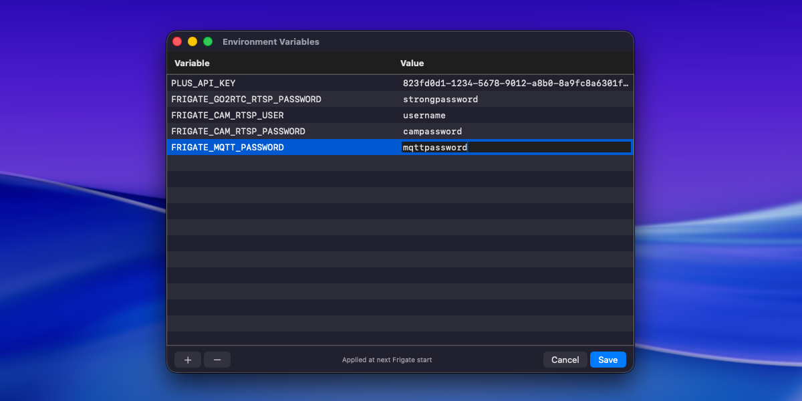Click the campassword value cell

click(432, 131)
